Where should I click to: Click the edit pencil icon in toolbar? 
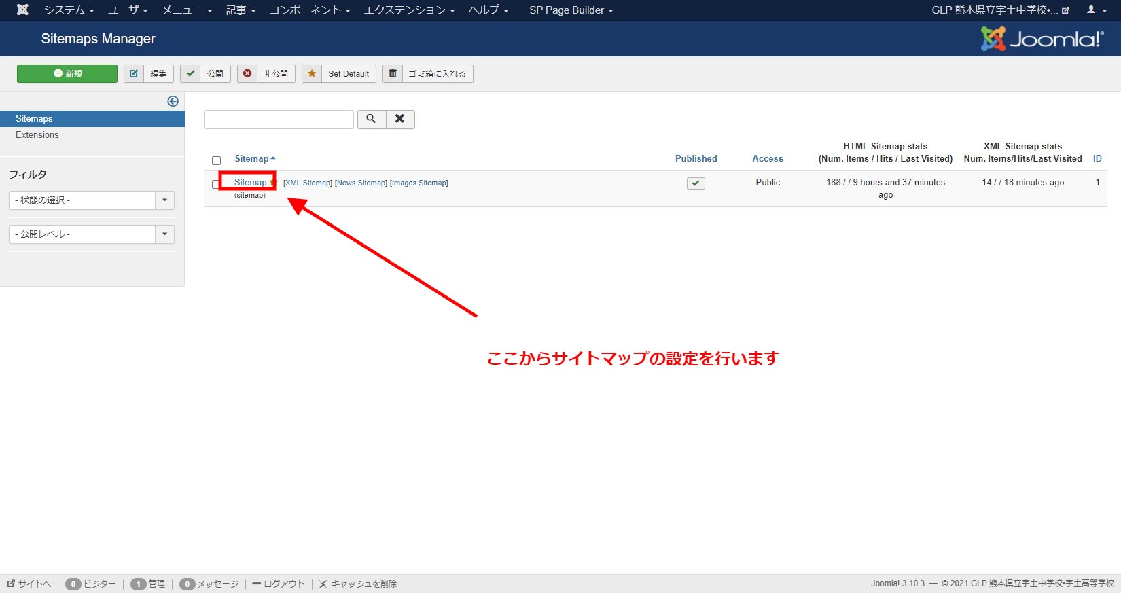(x=134, y=73)
